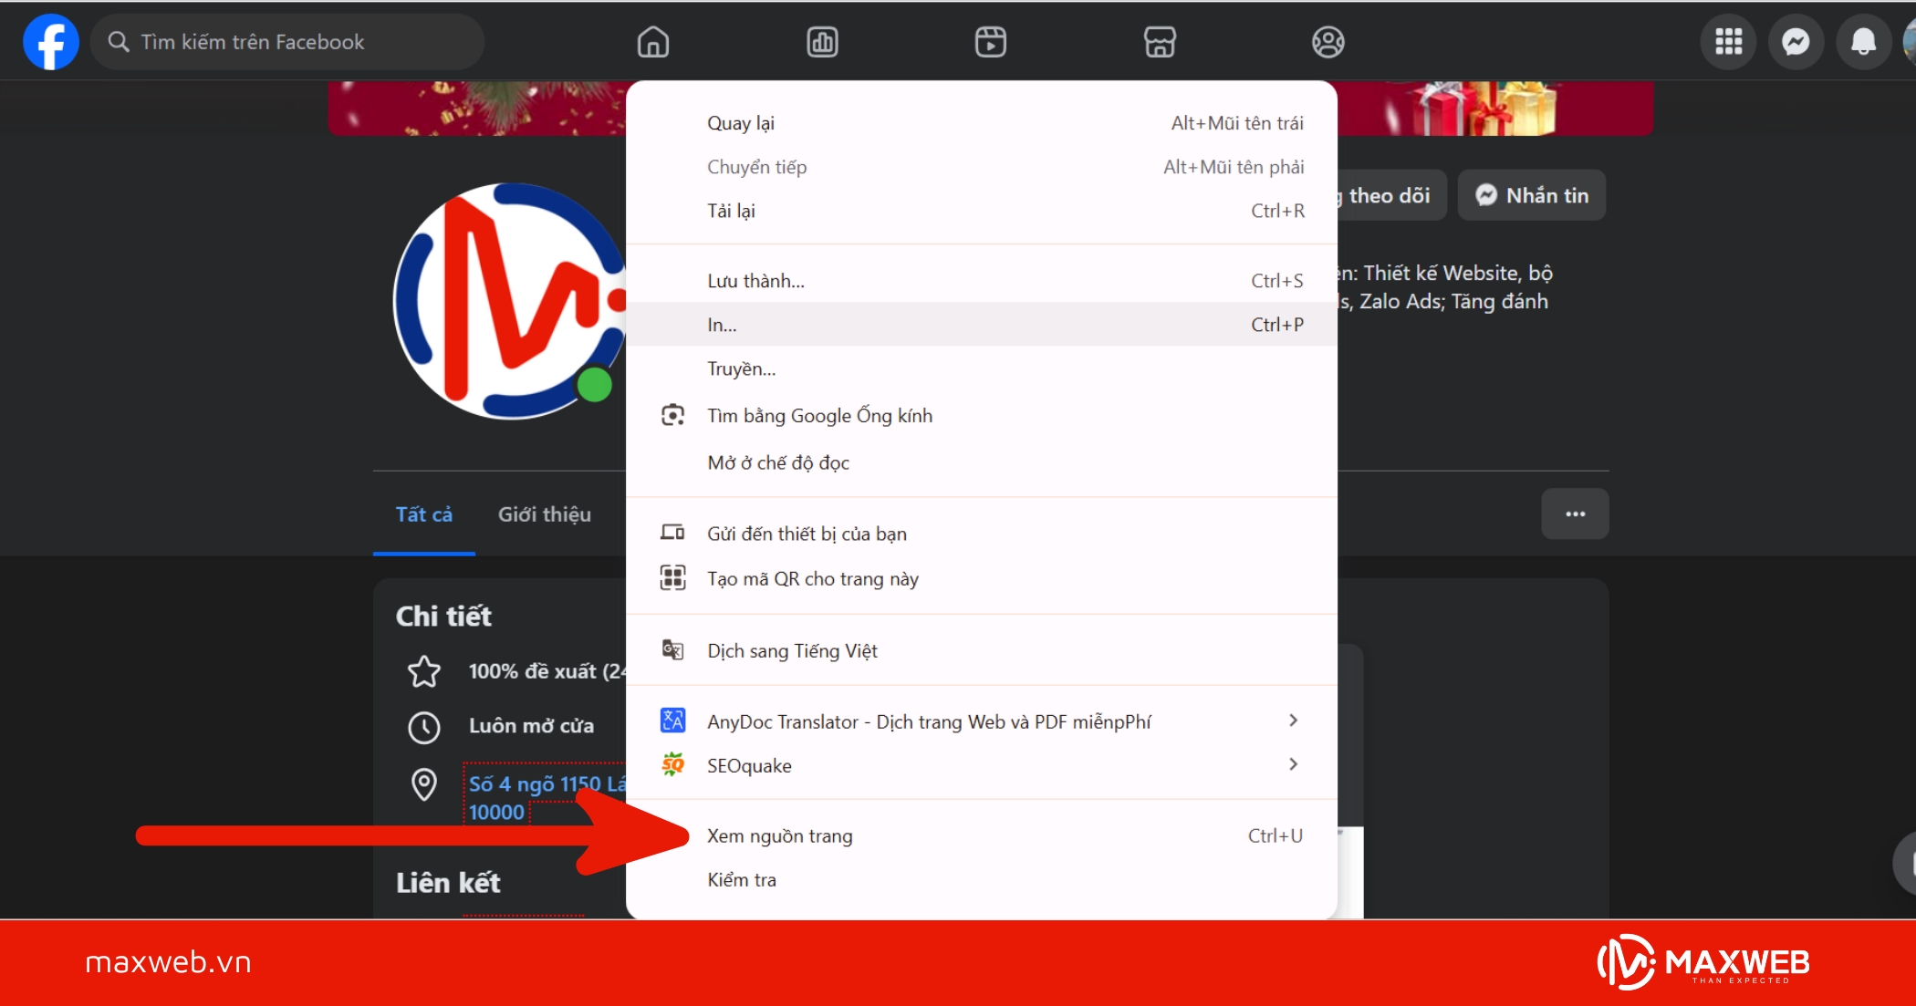The image size is (1916, 1006).
Task: Click the SEOquake extension icon
Action: click(672, 764)
